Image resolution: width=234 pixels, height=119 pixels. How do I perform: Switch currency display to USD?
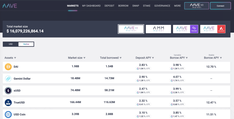[x=11, y=44]
